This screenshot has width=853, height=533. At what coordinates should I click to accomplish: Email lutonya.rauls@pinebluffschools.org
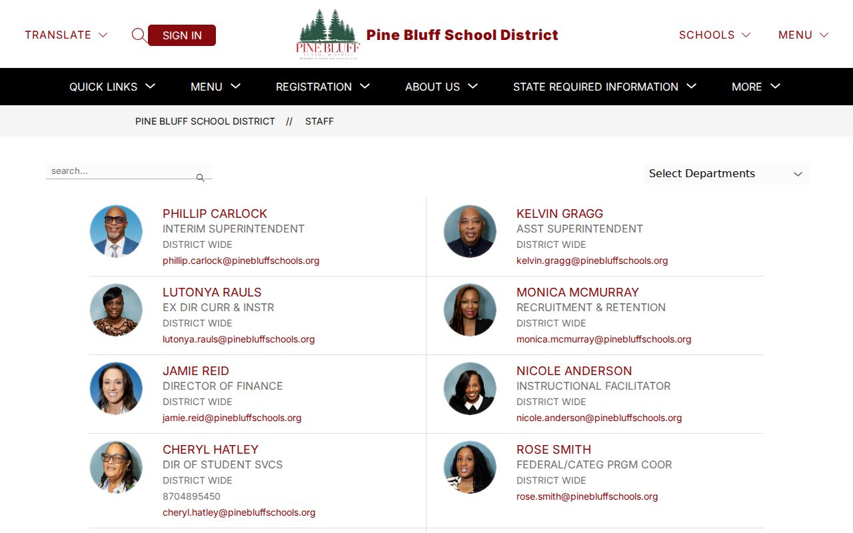click(x=239, y=339)
